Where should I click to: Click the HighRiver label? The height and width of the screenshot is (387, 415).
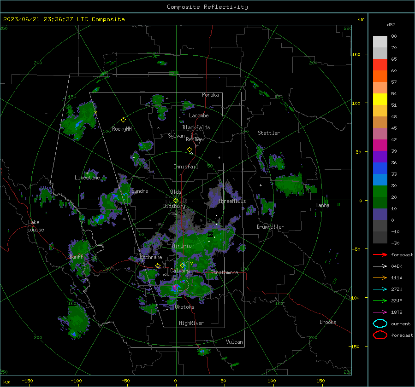[x=191, y=323]
